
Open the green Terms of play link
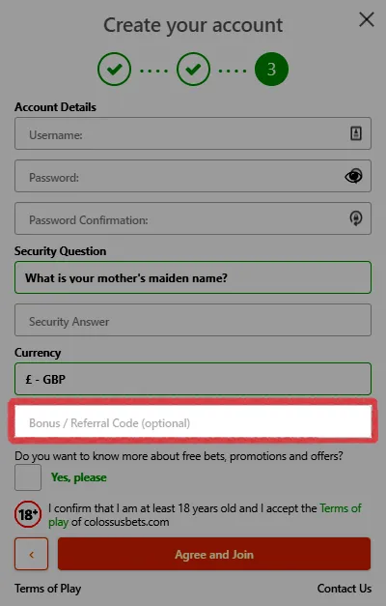(x=340, y=508)
